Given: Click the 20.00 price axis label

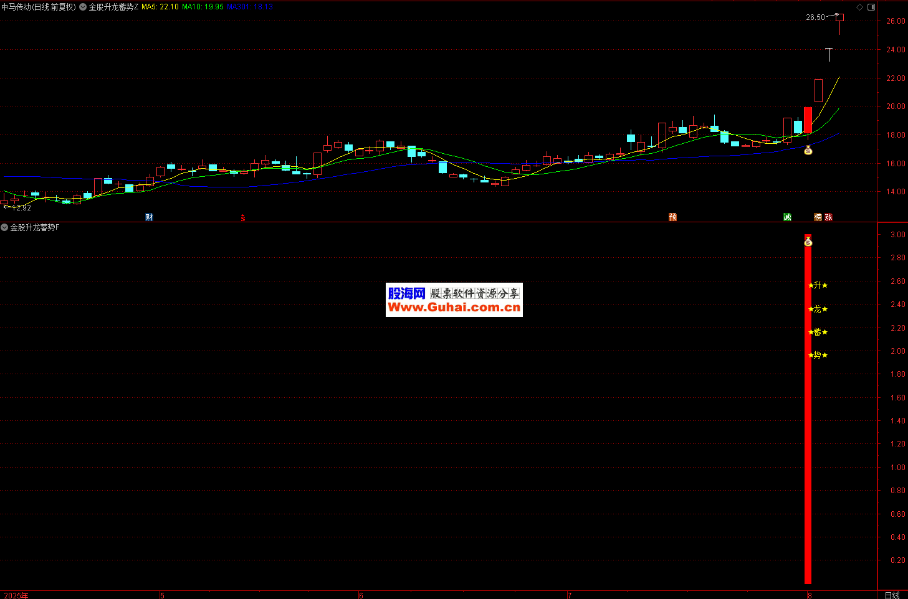Looking at the screenshot, I should coord(896,106).
